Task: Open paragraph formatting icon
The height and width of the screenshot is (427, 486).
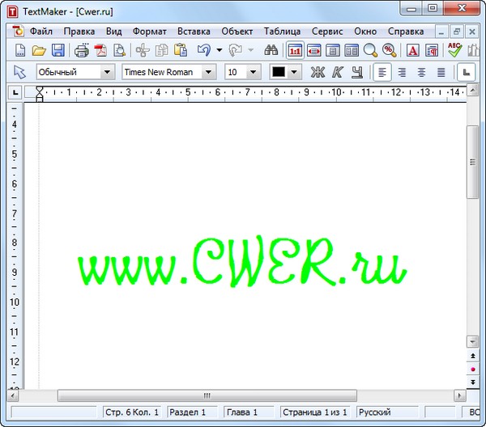Action: pyautogui.click(x=432, y=50)
